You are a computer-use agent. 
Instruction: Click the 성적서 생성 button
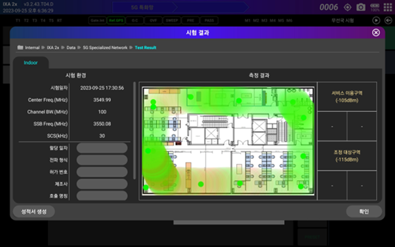[x=33, y=212]
